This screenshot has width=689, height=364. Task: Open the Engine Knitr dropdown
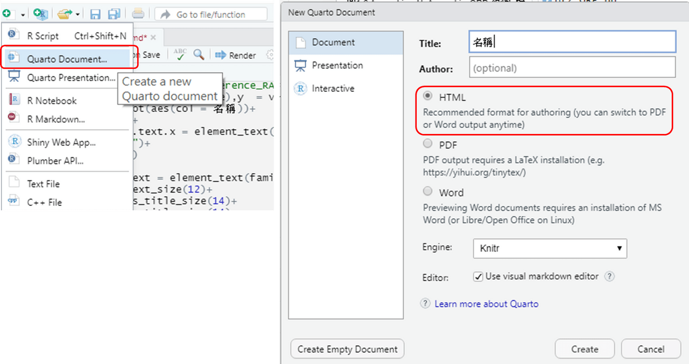coord(550,248)
